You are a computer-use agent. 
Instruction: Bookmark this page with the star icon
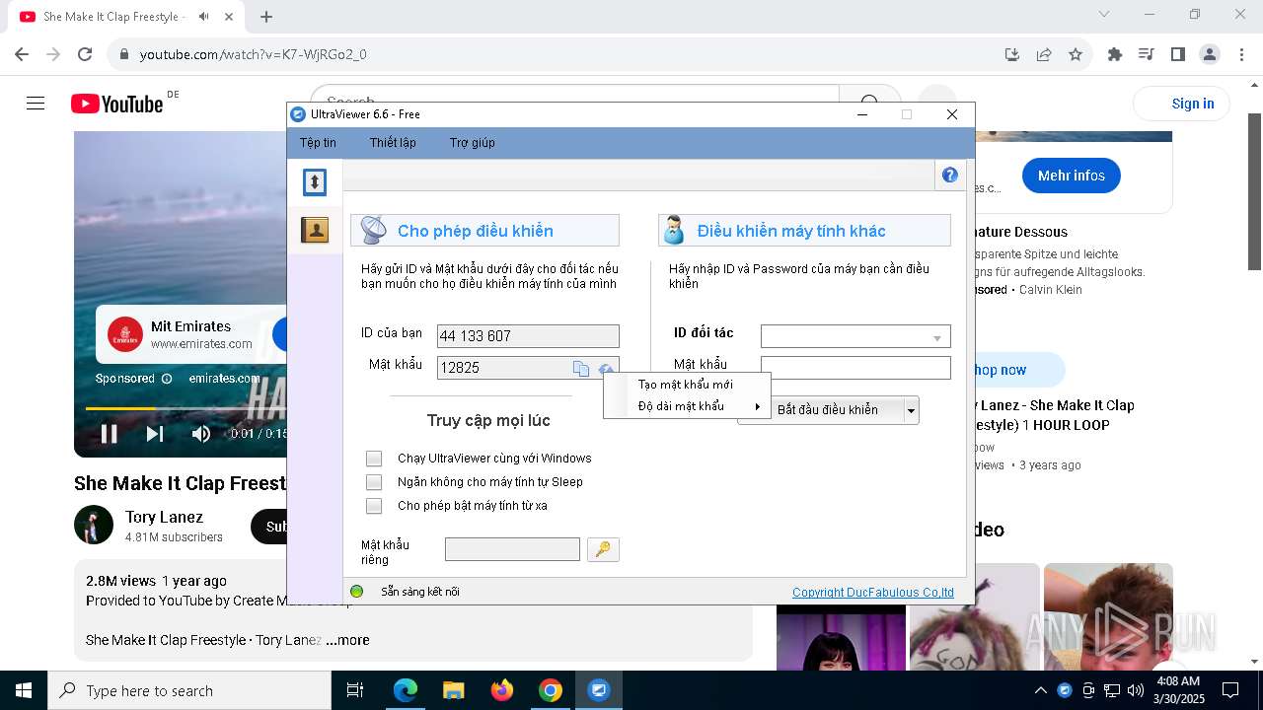pyautogui.click(x=1076, y=54)
